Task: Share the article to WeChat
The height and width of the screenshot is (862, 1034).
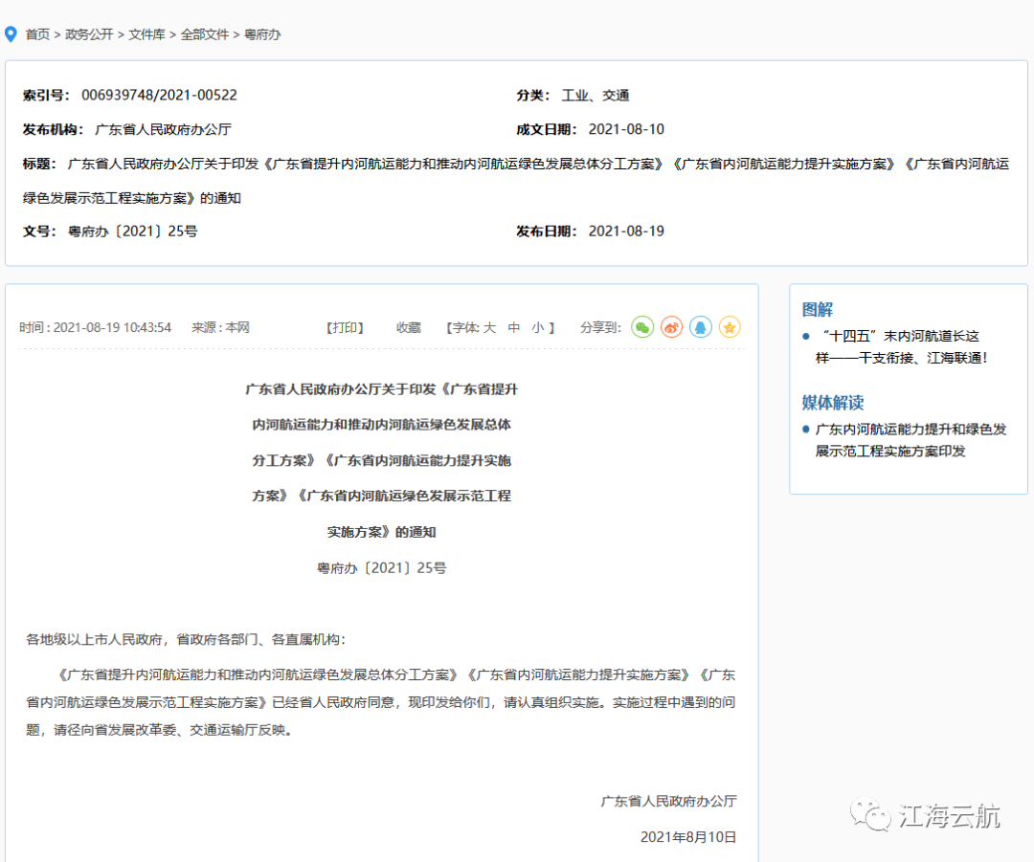Action: point(642,327)
